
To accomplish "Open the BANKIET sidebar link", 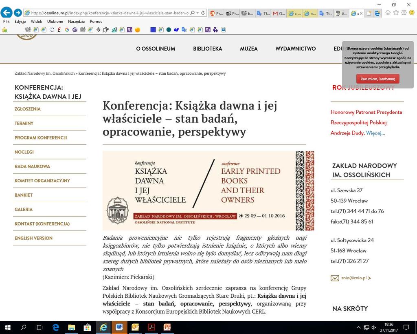I will tap(24, 195).
